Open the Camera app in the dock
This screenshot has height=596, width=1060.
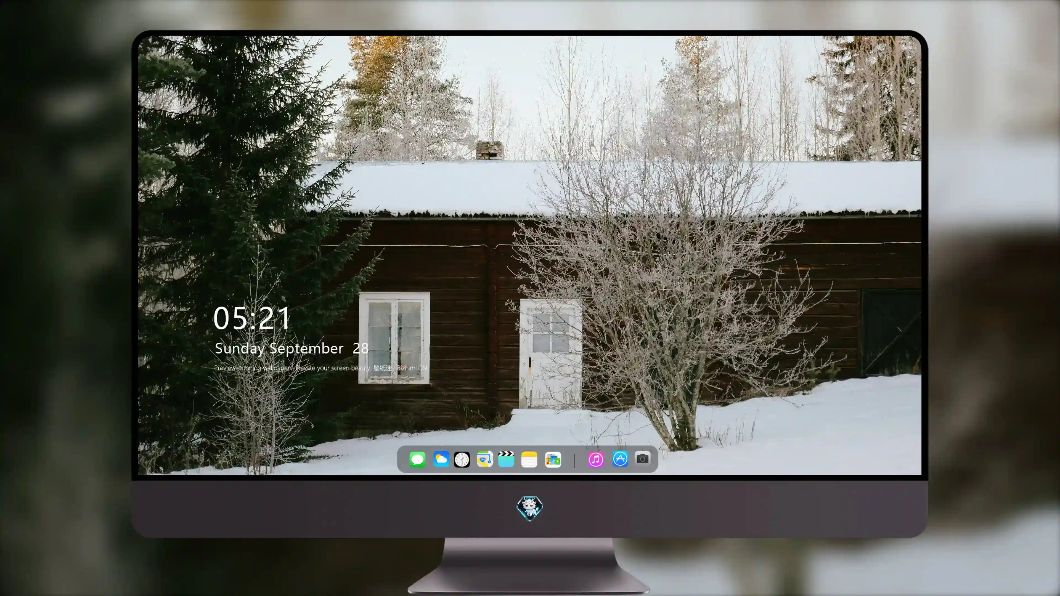click(x=642, y=458)
